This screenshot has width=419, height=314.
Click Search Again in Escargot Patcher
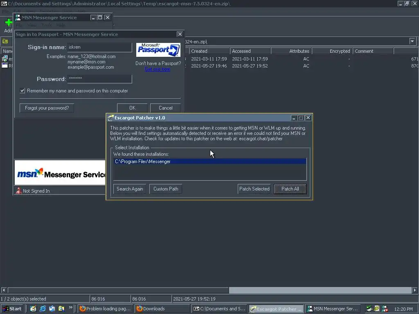pos(130,189)
